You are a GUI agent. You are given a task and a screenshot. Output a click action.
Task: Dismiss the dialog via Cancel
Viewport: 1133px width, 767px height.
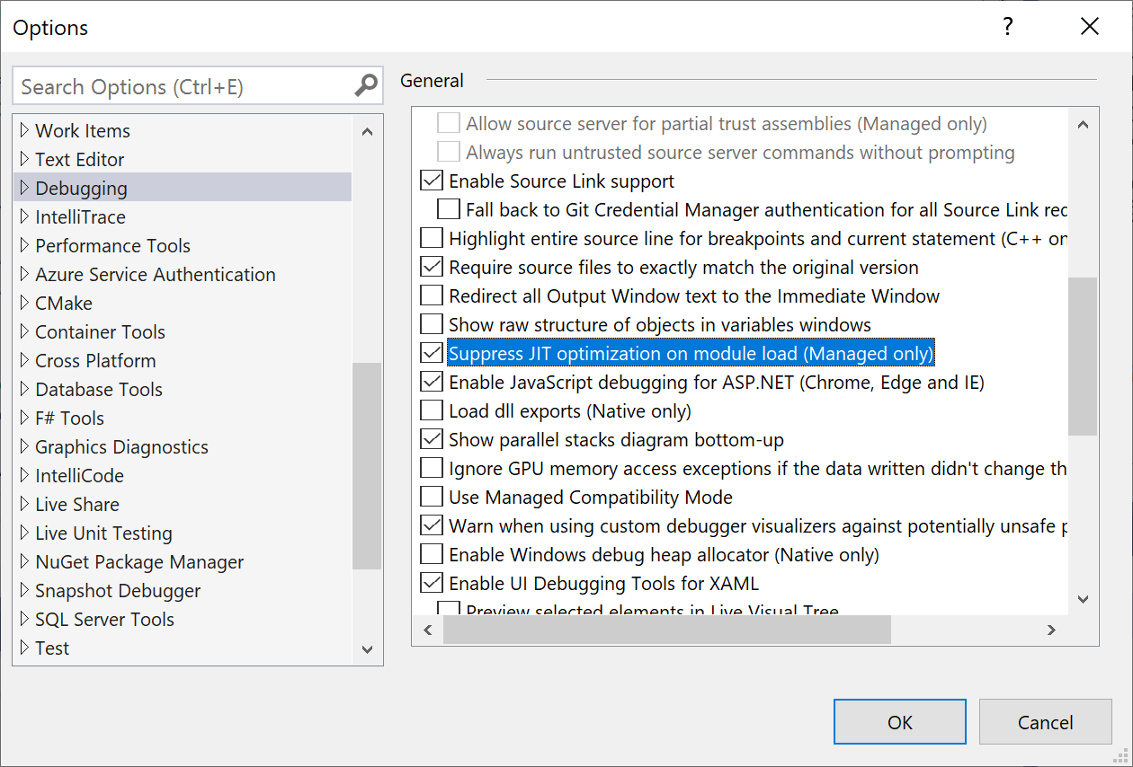[x=1045, y=721]
